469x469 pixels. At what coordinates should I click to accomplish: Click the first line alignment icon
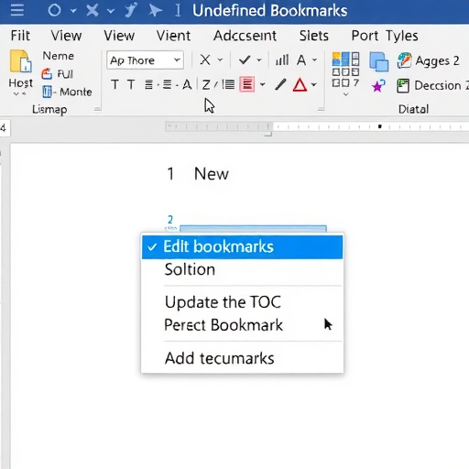click(x=148, y=84)
